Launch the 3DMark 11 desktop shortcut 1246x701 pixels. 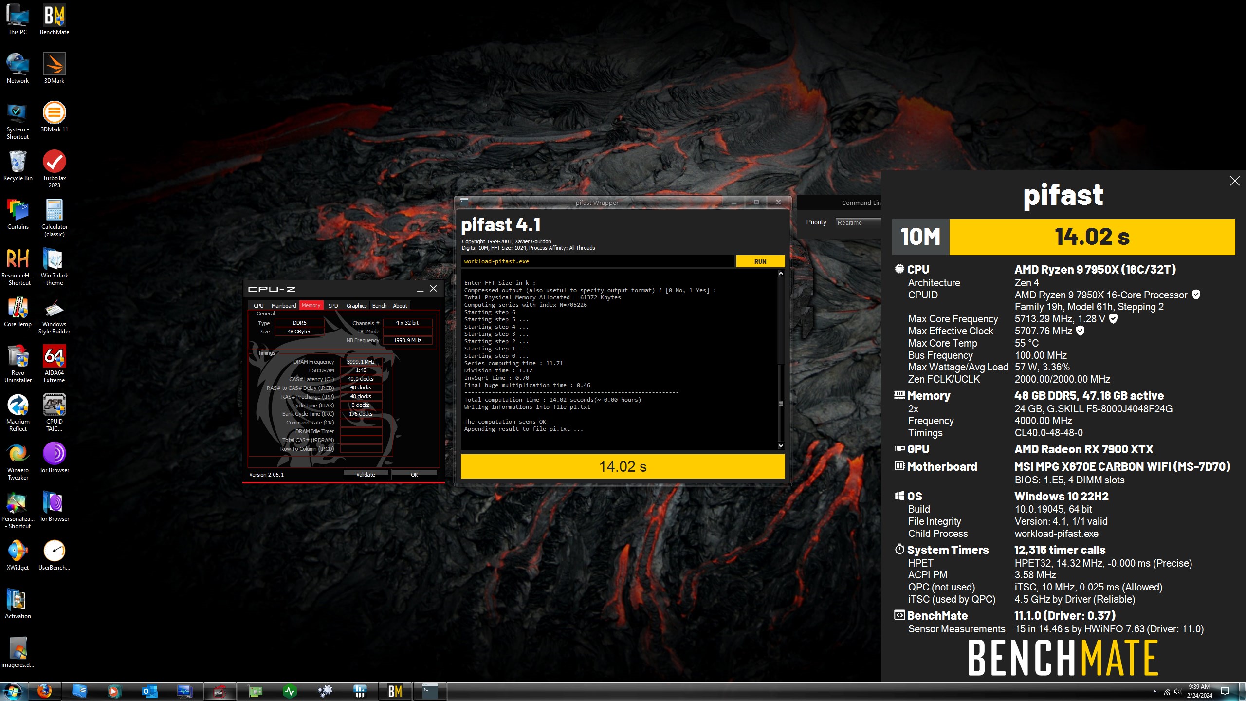[x=54, y=117]
